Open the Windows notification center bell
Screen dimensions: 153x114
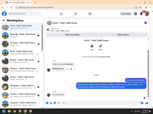(150, 111)
